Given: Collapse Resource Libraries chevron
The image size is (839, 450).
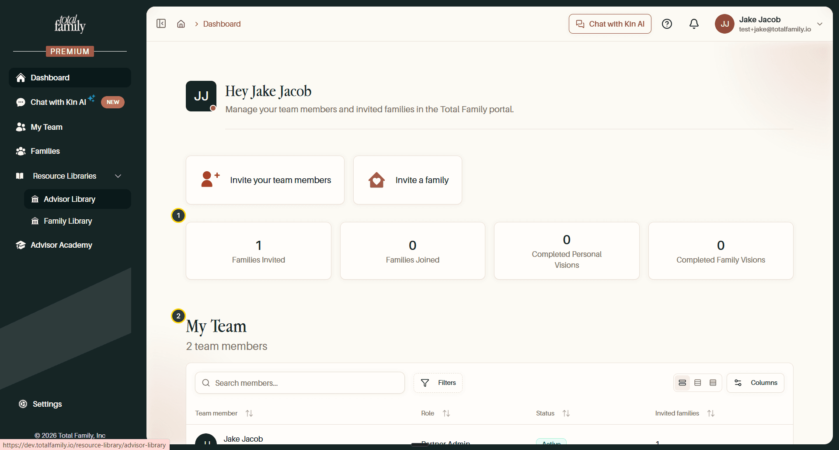Looking at the screenshot, I should click(118, 176).
